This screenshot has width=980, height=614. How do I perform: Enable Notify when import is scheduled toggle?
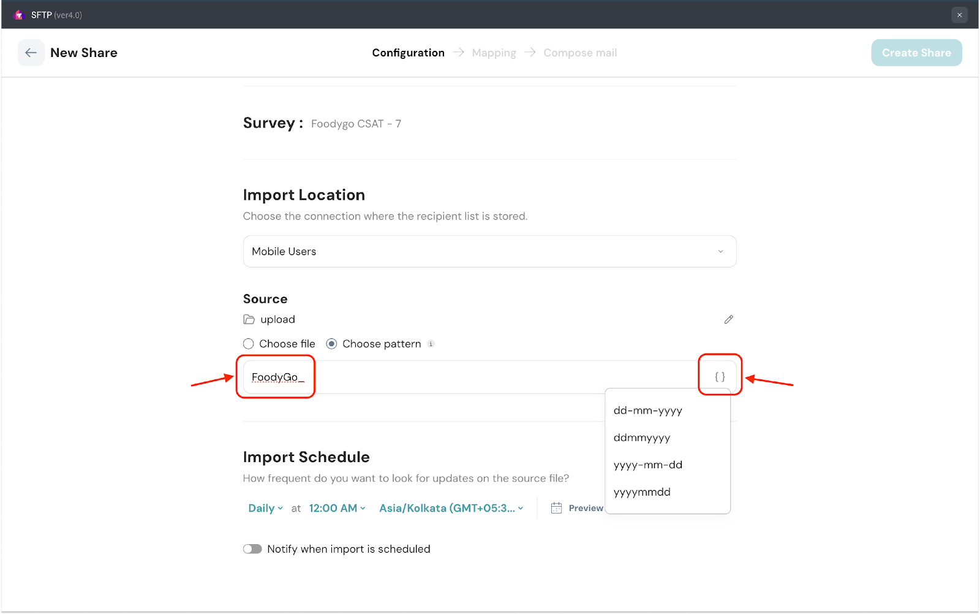(252, 549)
